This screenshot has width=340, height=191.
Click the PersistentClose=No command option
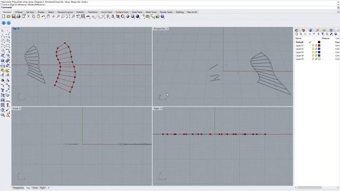pyautogui.click(x=54, y=2)
